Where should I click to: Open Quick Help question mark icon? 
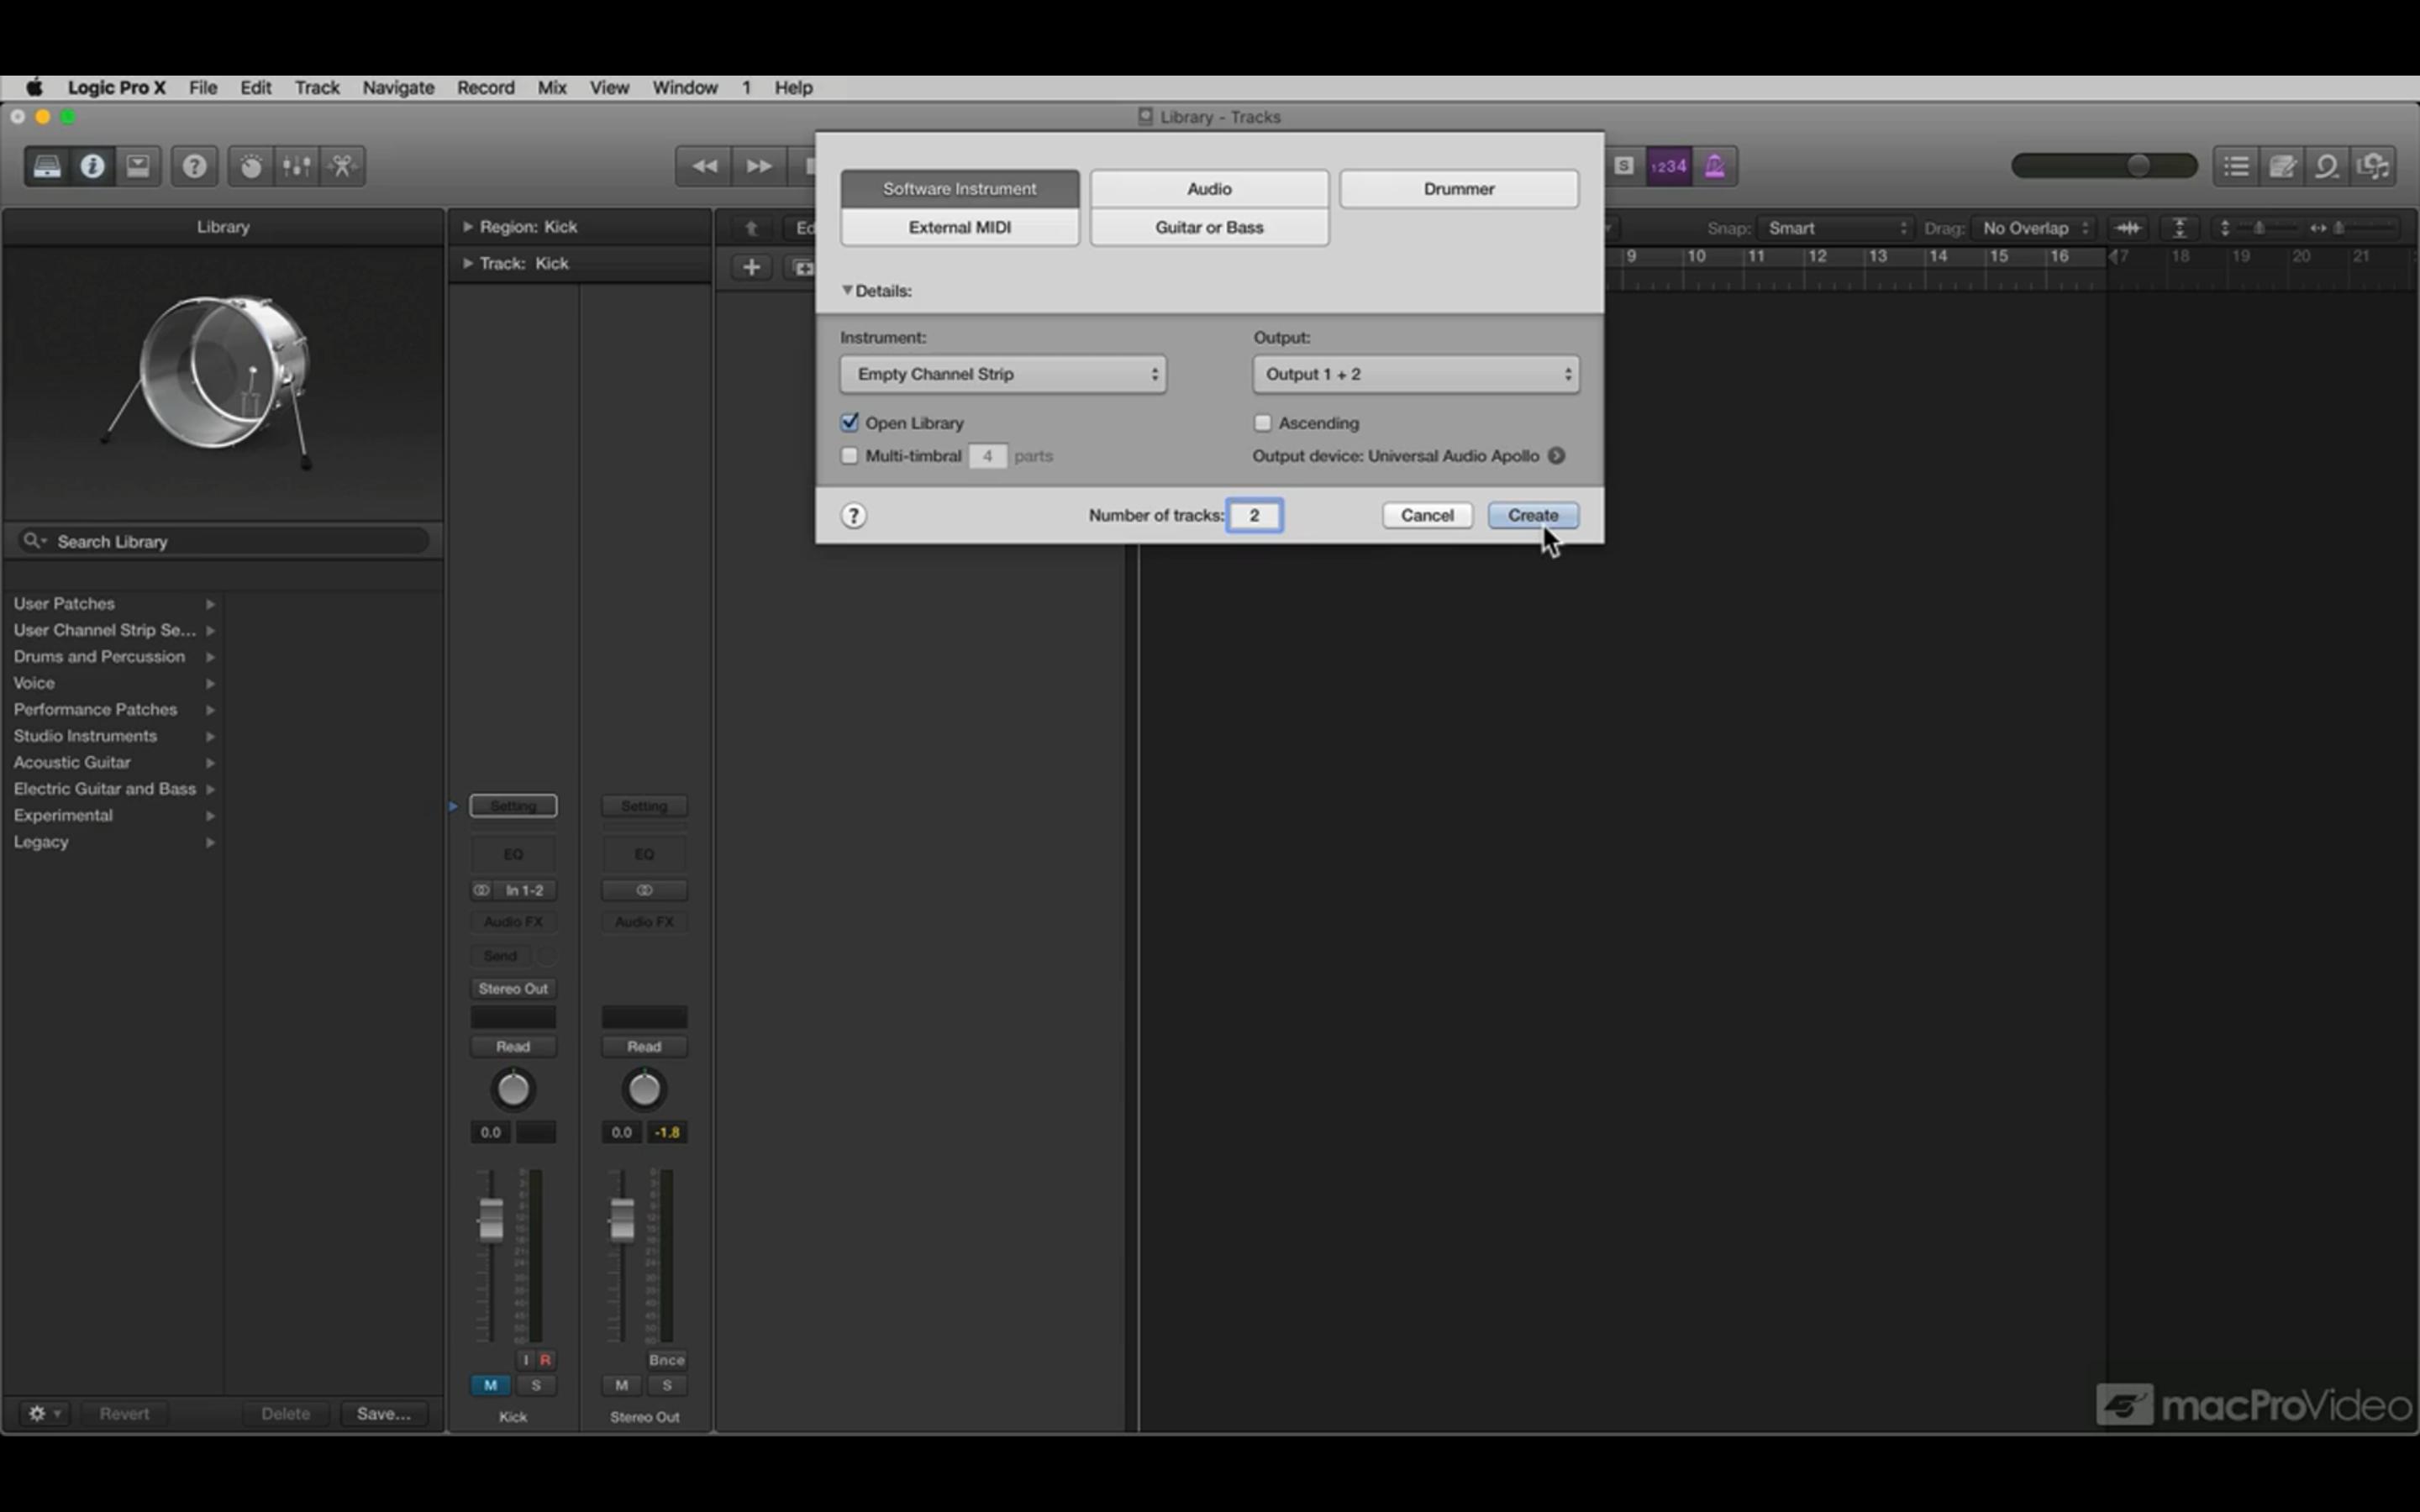coord(195,166)
